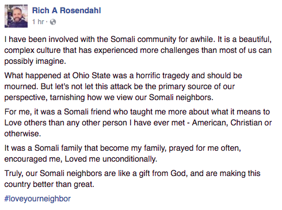Viewport: 282px width, 210px height.
Task: Click the paragraph beginning 'I have been involved'
Action: [138, 50]
